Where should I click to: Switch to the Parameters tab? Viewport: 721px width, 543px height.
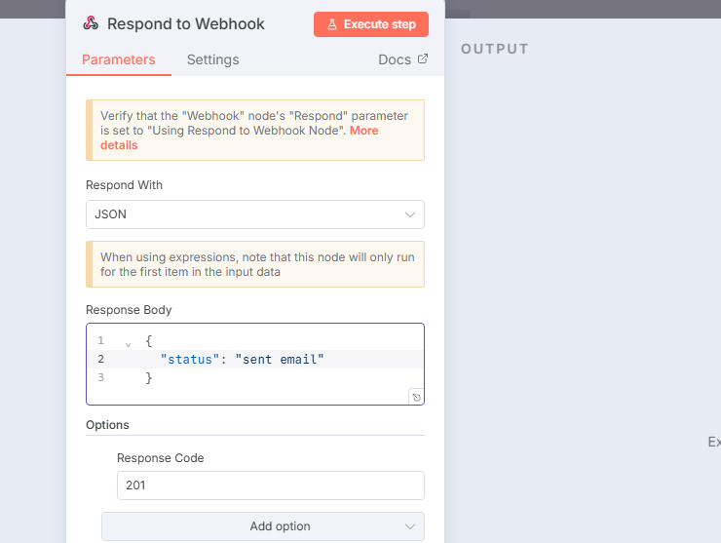[x=119, y=59]
